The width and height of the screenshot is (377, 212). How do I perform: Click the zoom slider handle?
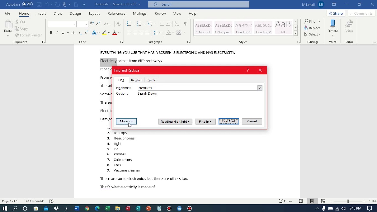point(348,201)
